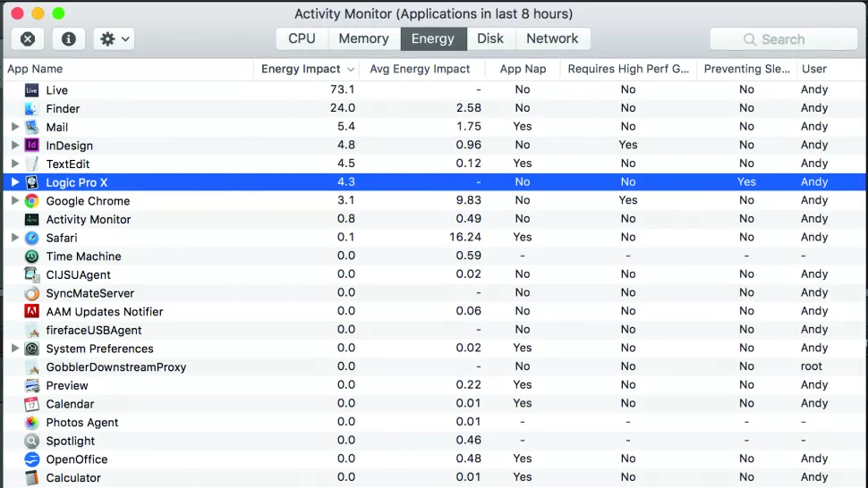Click the AAM Updates Notifier icon

[31, 311]
